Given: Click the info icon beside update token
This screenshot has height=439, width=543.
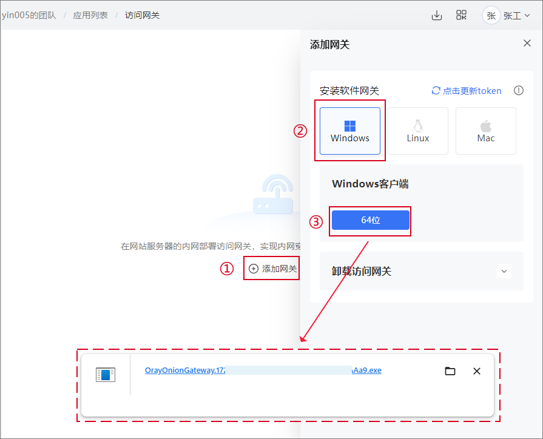Looking at the screenshot, I should tap(518, 90).
